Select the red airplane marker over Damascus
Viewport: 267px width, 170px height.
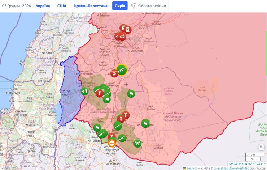(118, 37)
